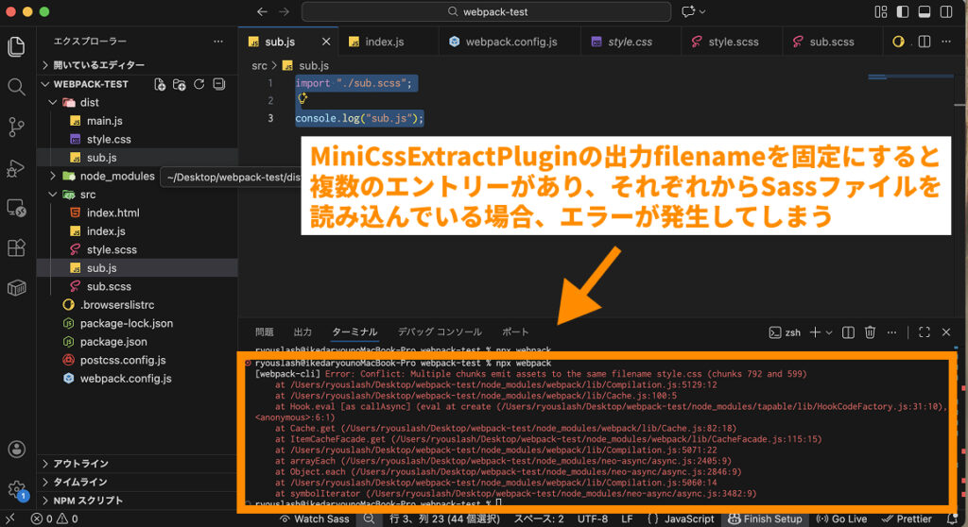968x527 pixels.
Task: Kill terminal using the trash icon
Action: click(870, 332)
